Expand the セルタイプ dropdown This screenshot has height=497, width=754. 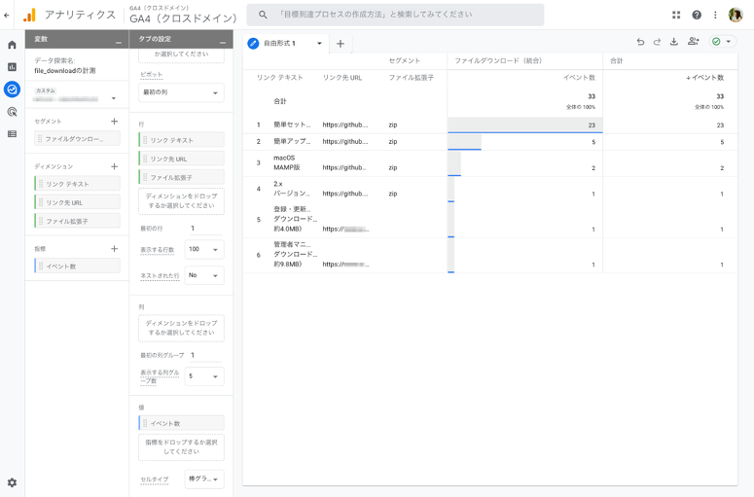(x=204, y=479)
